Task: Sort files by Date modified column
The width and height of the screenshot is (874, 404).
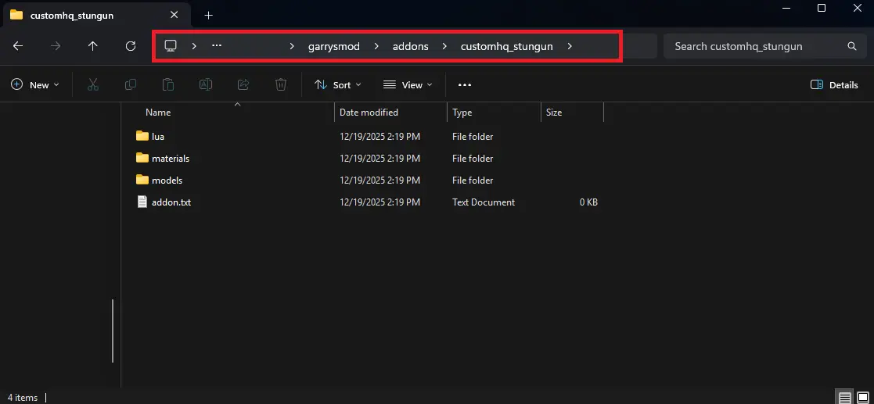Action: 369,113
